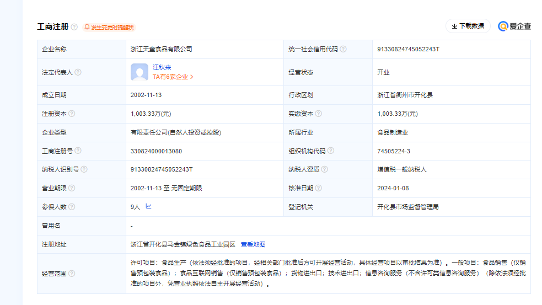
Task: Click industry value 食品制造业
Action: pos(393,132)
